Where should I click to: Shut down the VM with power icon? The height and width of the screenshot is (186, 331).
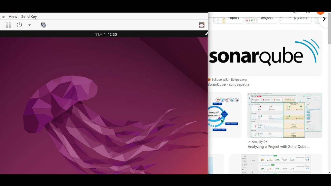click(19, 25)
